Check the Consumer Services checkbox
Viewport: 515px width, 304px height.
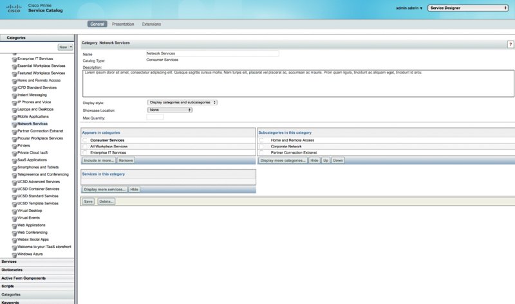(x=85, y=139)
